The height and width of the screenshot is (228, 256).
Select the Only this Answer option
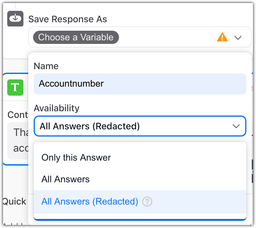pos(76,157)
